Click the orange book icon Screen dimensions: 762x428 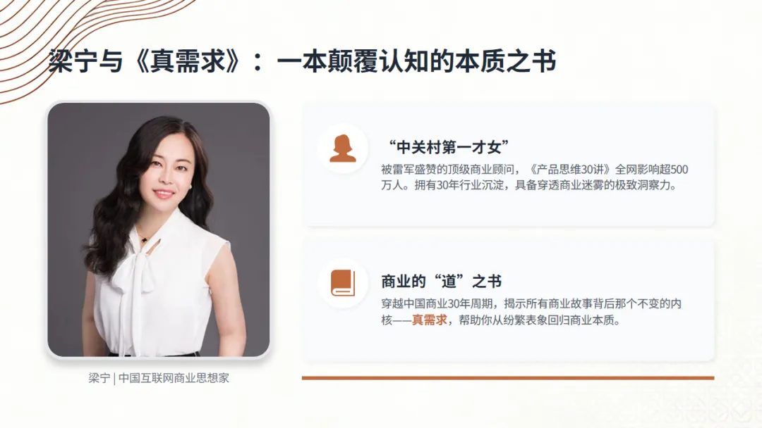[x=343, y=283]
